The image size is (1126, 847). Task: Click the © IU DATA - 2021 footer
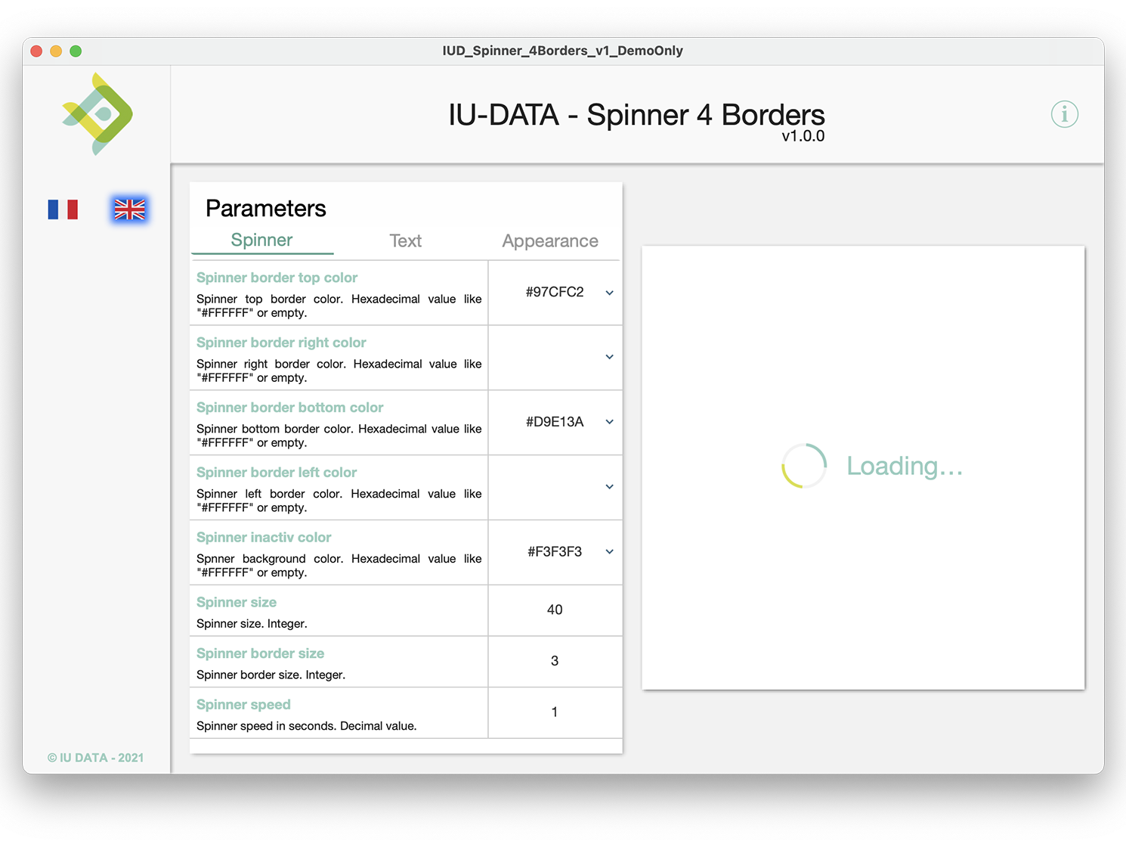coord(95,758)
